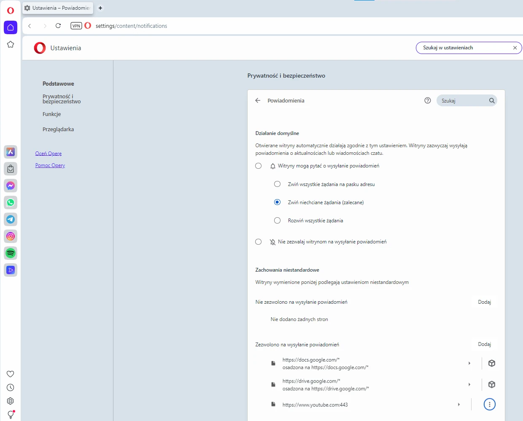
Task: Select 'Witryny mogą pytać o wysyłanie powiadomień'
Action: click(x=259, y=166)
